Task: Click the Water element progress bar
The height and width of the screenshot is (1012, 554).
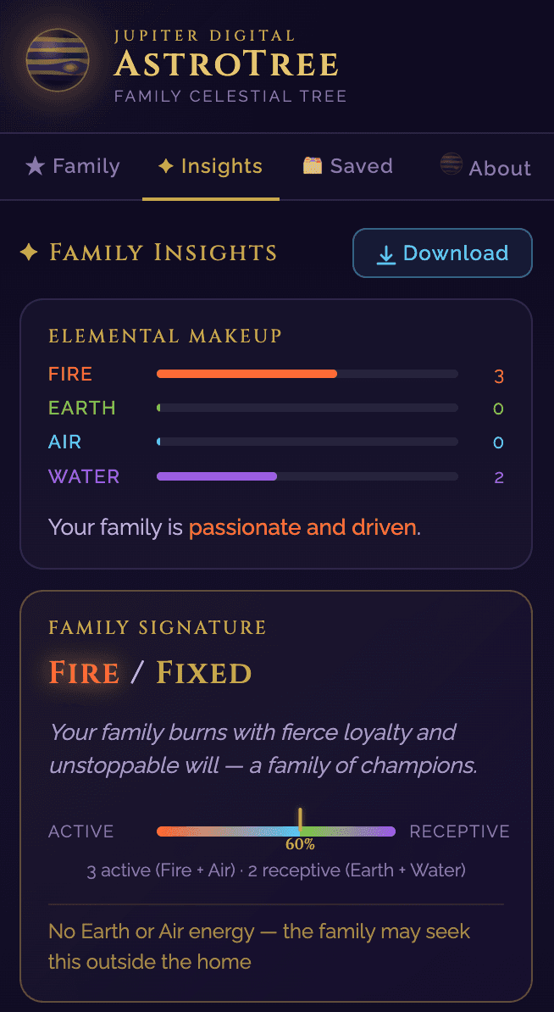Action: 307,476
